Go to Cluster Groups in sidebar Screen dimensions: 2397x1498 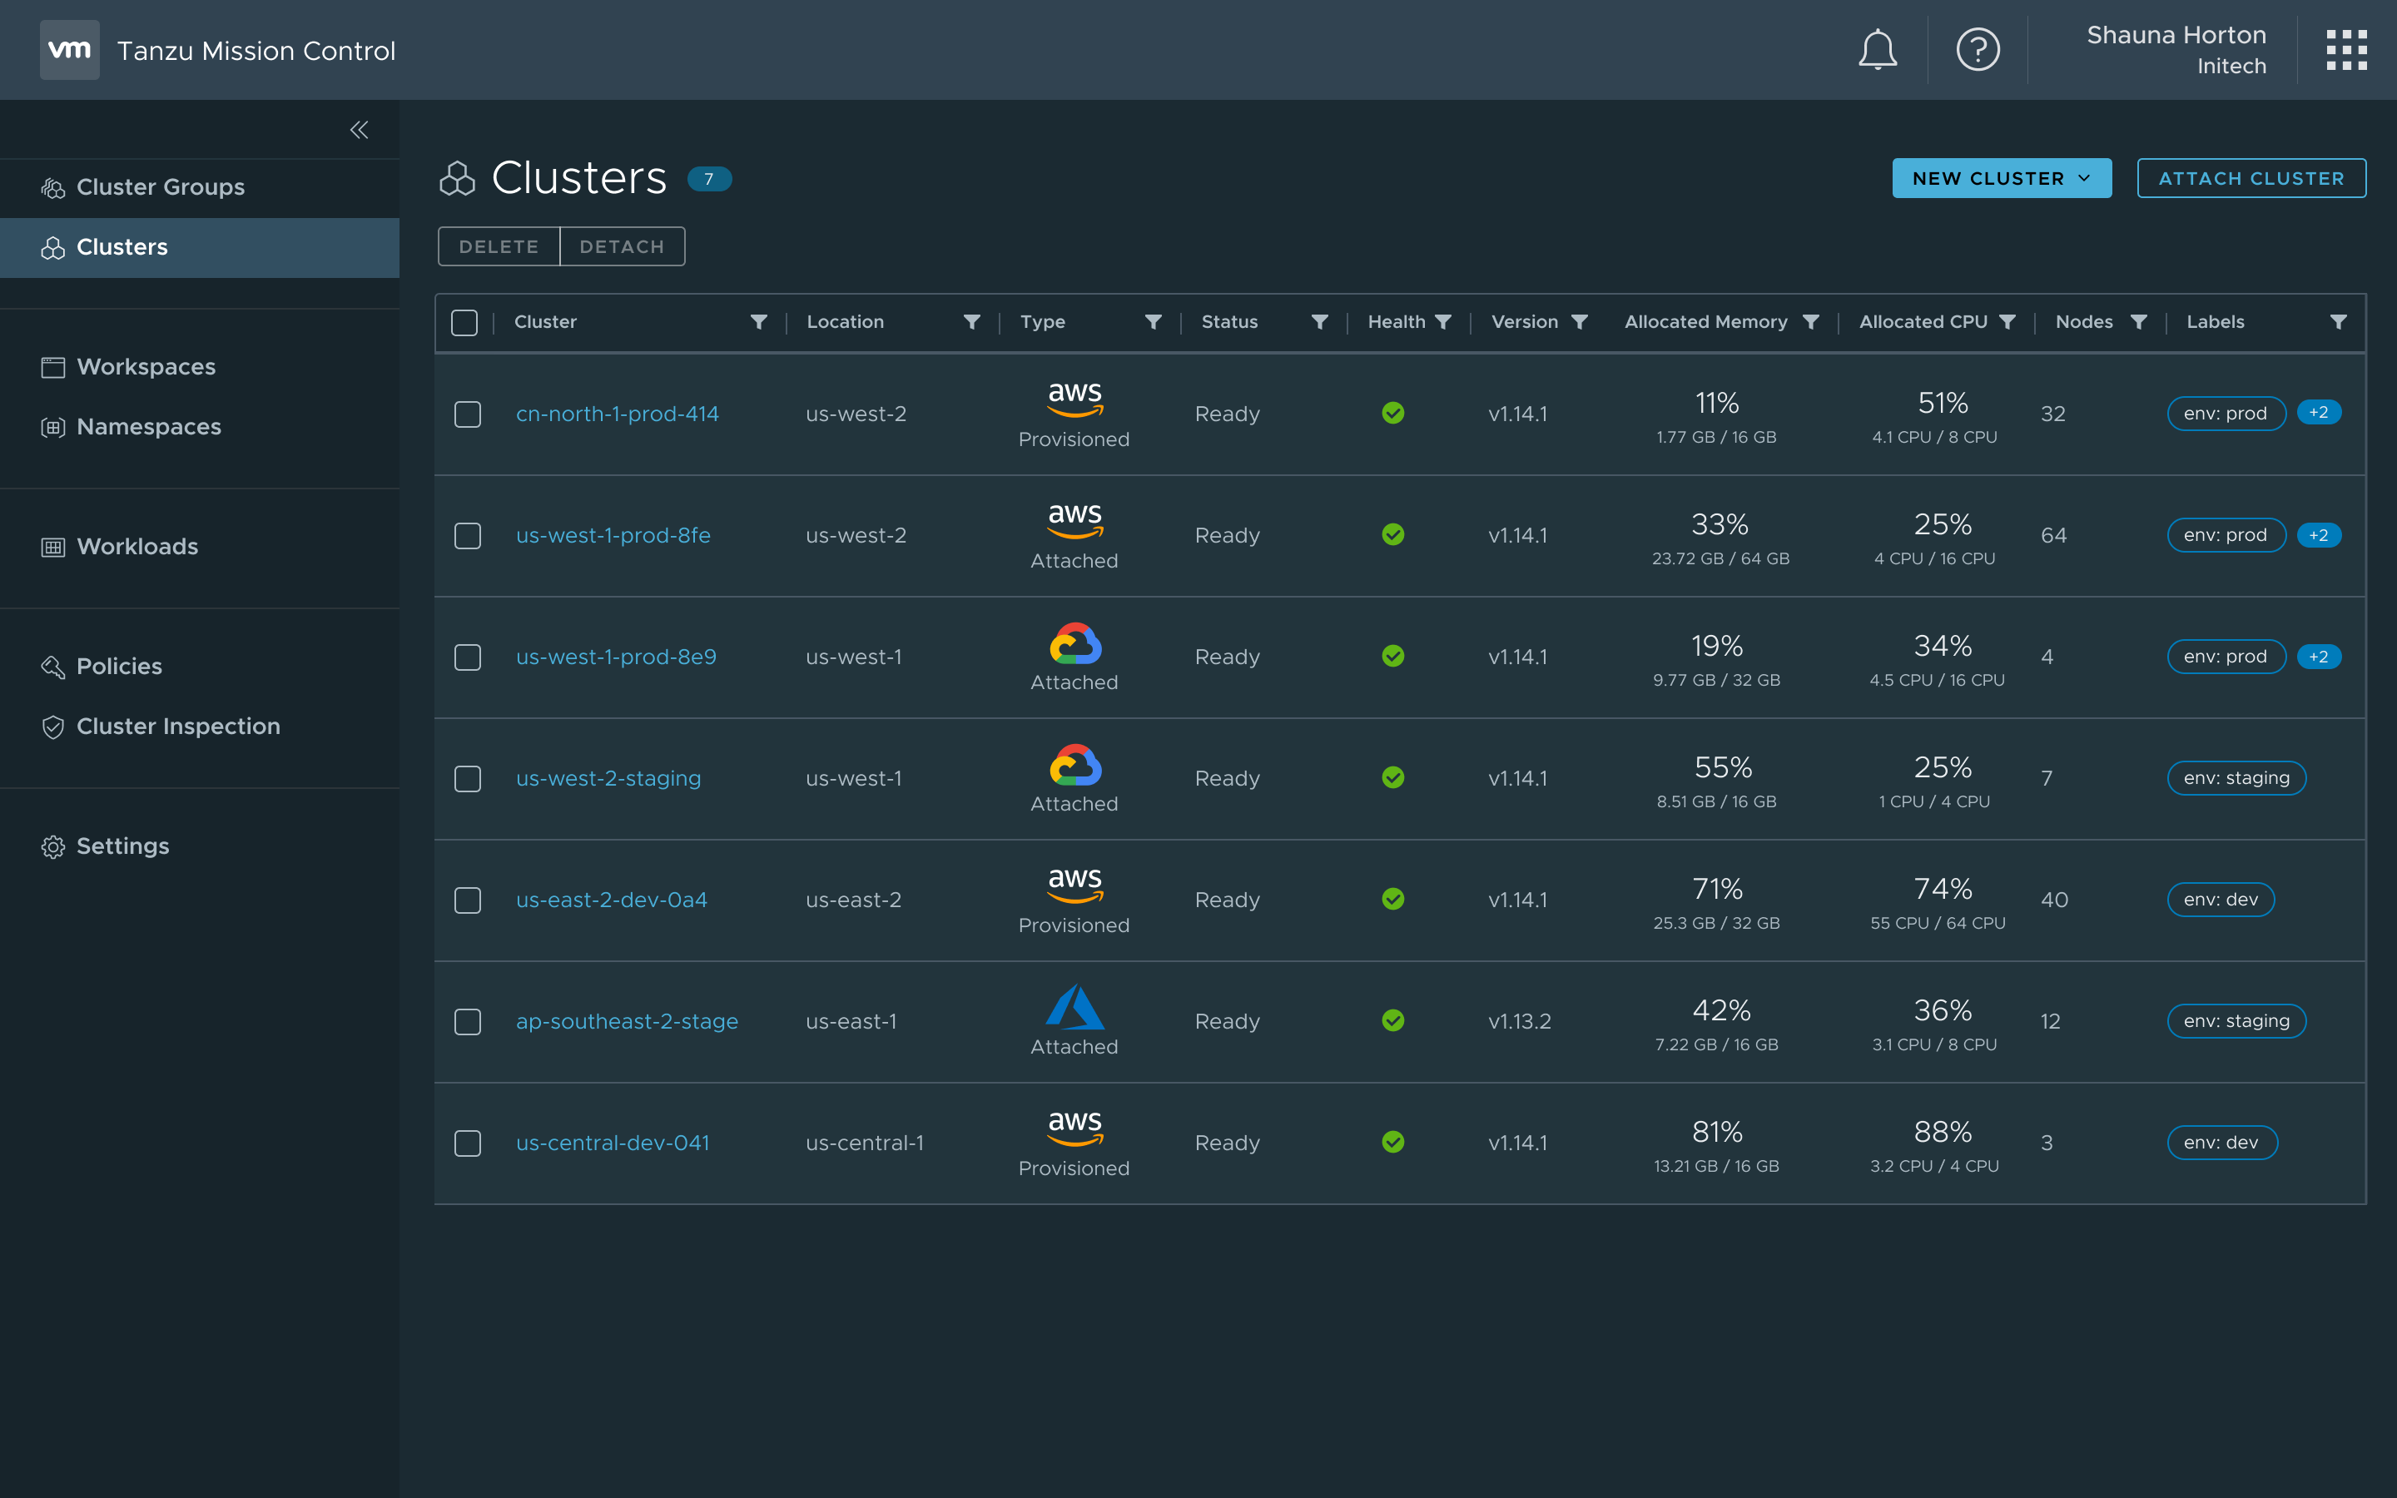tap(160, 187)
